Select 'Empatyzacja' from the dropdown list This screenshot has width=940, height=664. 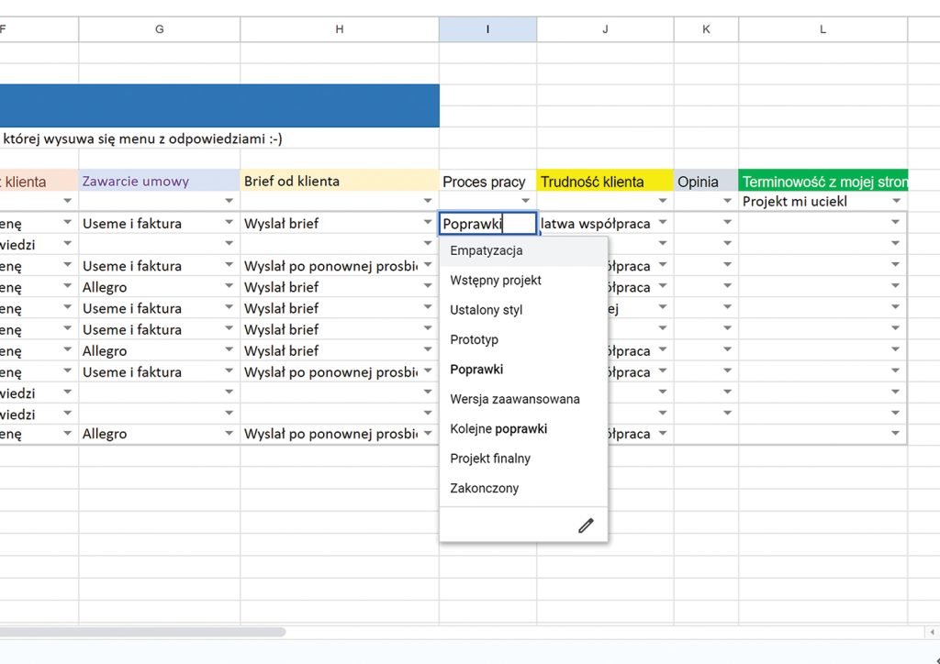tap(487, 250)
